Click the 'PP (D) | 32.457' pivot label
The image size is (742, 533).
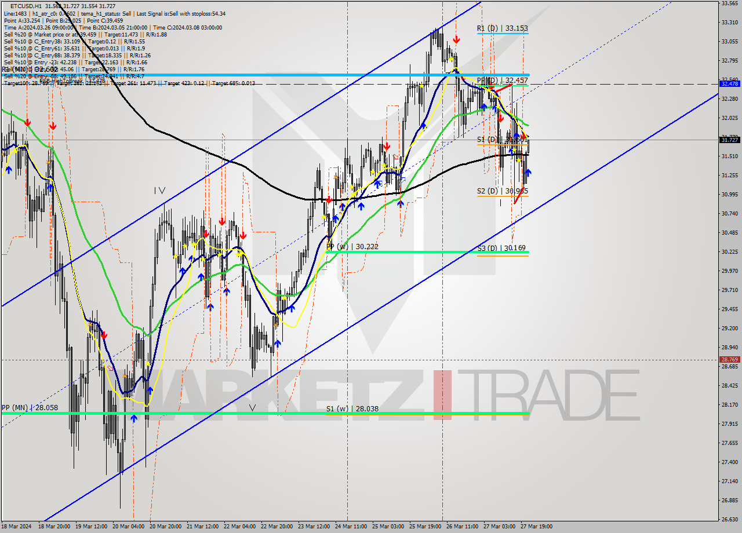[x=502, y=80]
